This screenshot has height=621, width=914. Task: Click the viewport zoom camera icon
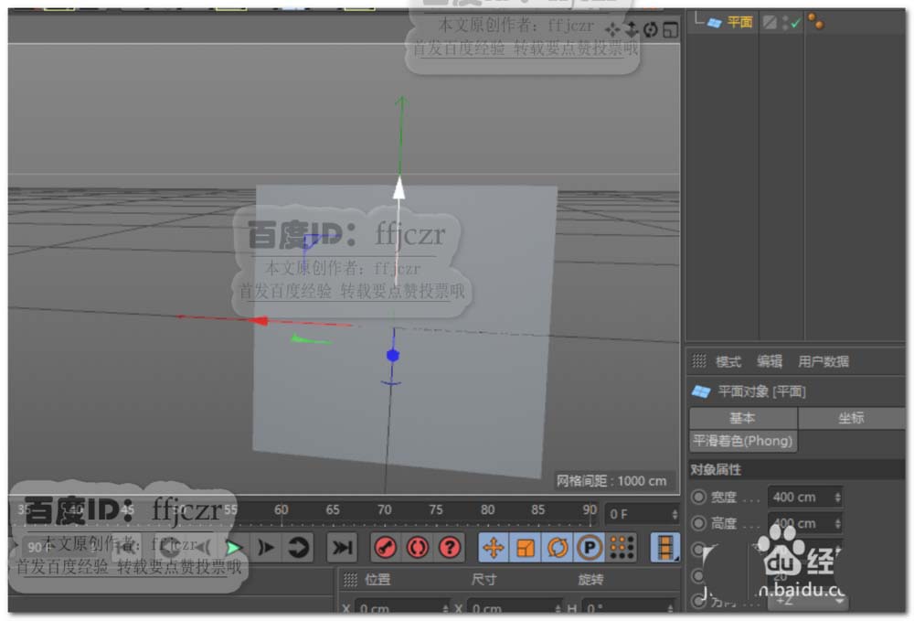coord(632,29)
